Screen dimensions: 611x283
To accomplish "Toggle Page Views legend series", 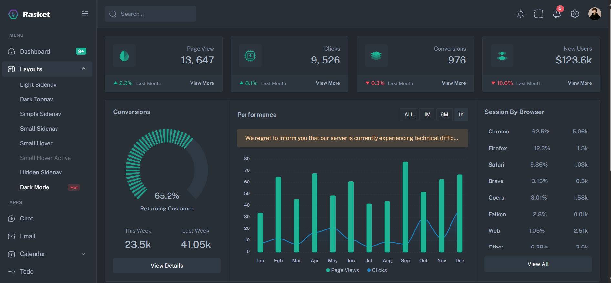I will pos(343,270).
